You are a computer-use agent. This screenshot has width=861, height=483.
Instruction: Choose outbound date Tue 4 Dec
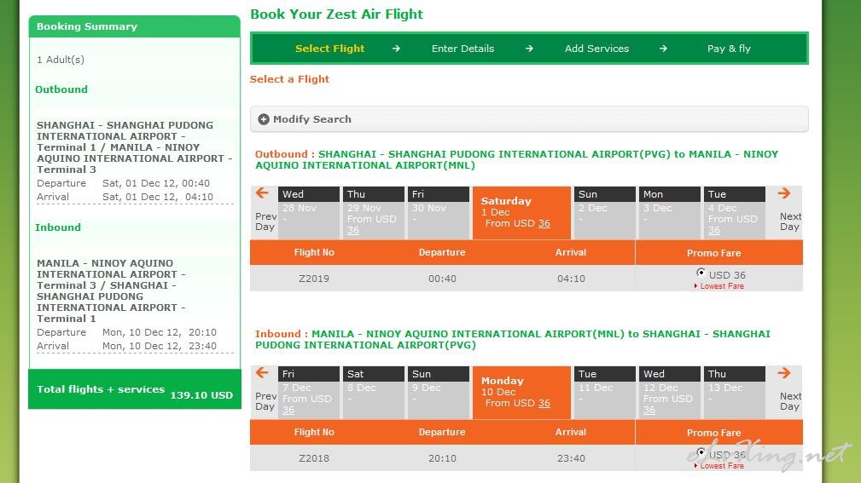point(734,213)
